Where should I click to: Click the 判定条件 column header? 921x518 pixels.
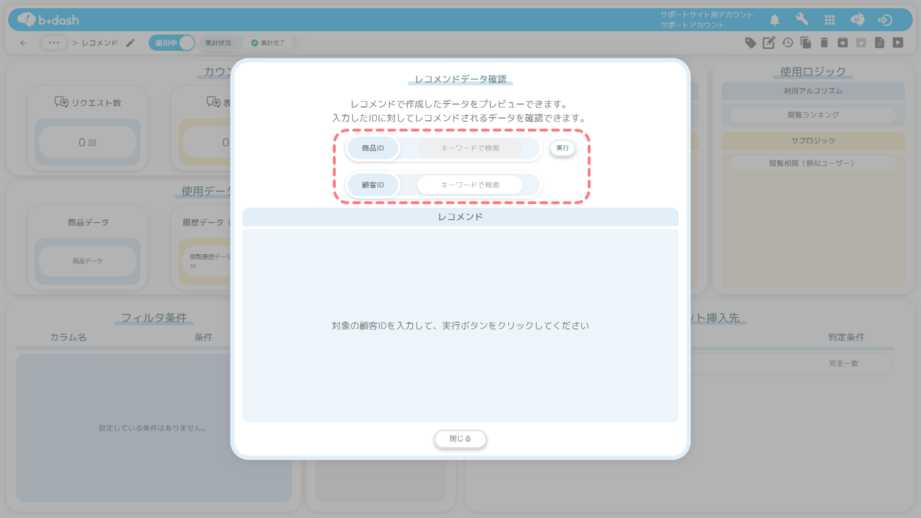846,337
